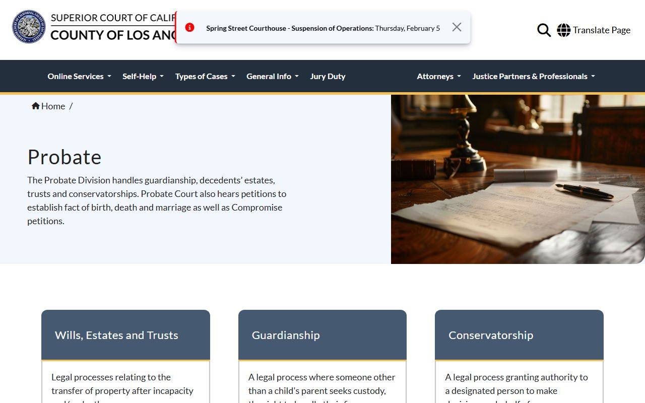Screen dimensions: 645x403
Task: Click 'Legal processes relating to the' text
Action: point(111,377)
